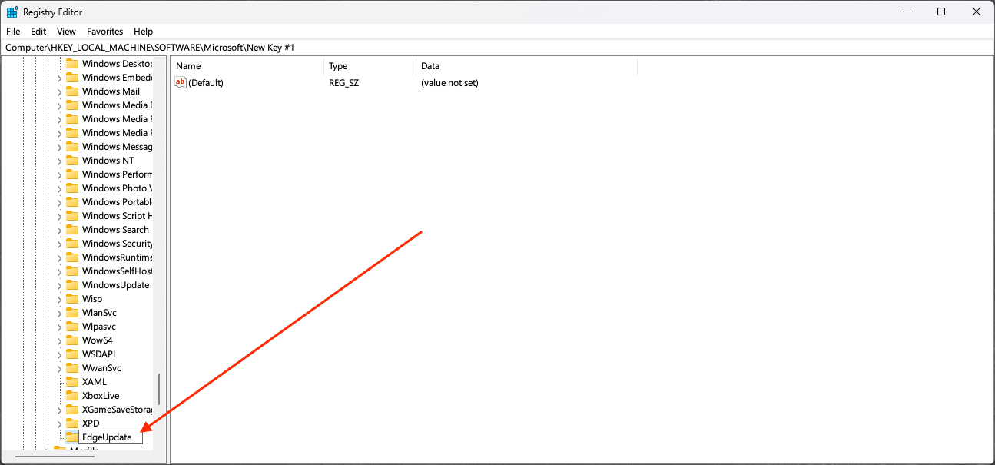Minimize the Registry Editor window

point(906,12)
